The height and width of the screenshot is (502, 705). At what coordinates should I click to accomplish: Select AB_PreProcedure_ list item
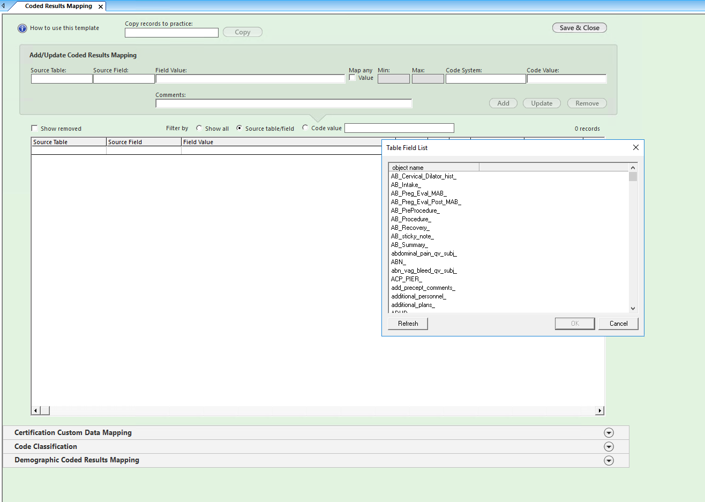[x=415, y=211]
